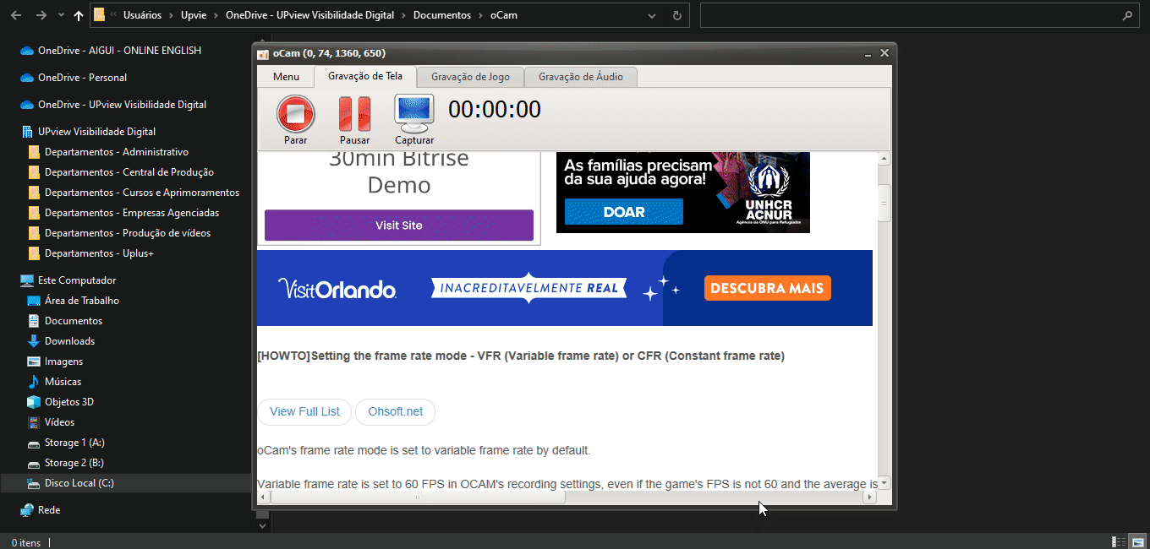This screenshot has height=549, width=1150.
Task: Open the oCam Menu tab
Action: pos(286,77)
